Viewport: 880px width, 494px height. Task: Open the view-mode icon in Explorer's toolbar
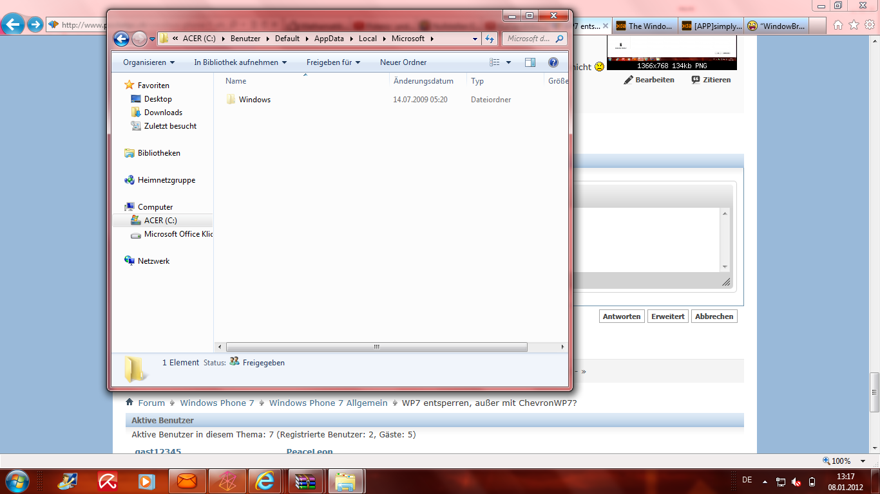coord(495,62)
